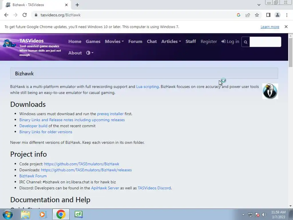Viewport: 293px width, 220px height.
Task: Click the volume speaker tray icon
Action: pos(264,215)
